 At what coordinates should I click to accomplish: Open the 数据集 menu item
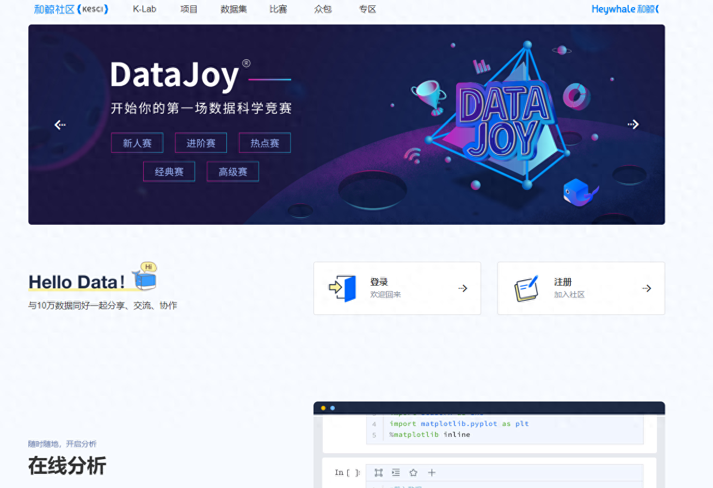(x=233, y=9)
